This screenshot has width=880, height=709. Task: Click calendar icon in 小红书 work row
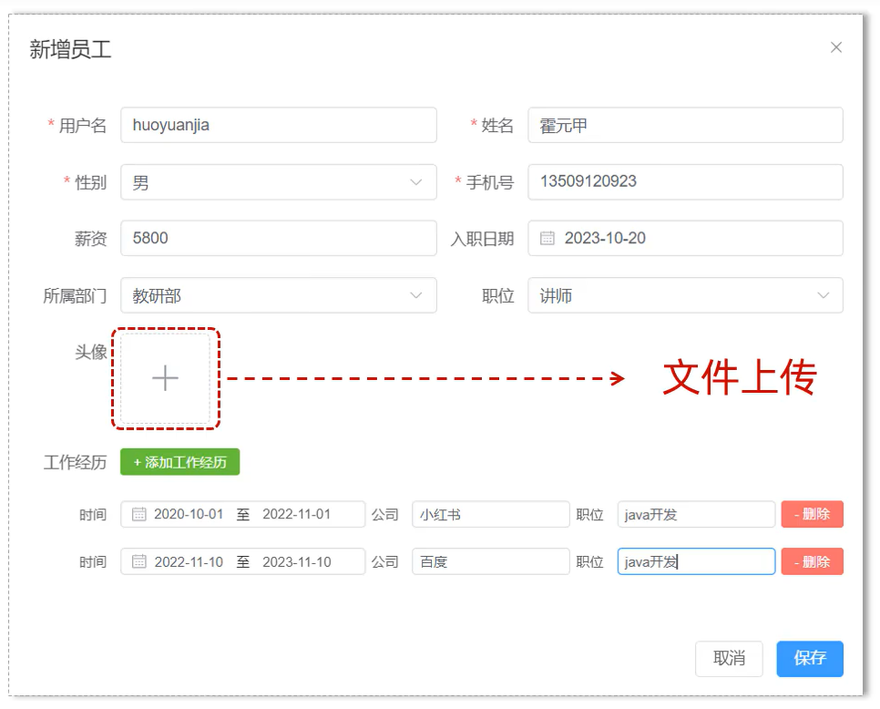139,514
